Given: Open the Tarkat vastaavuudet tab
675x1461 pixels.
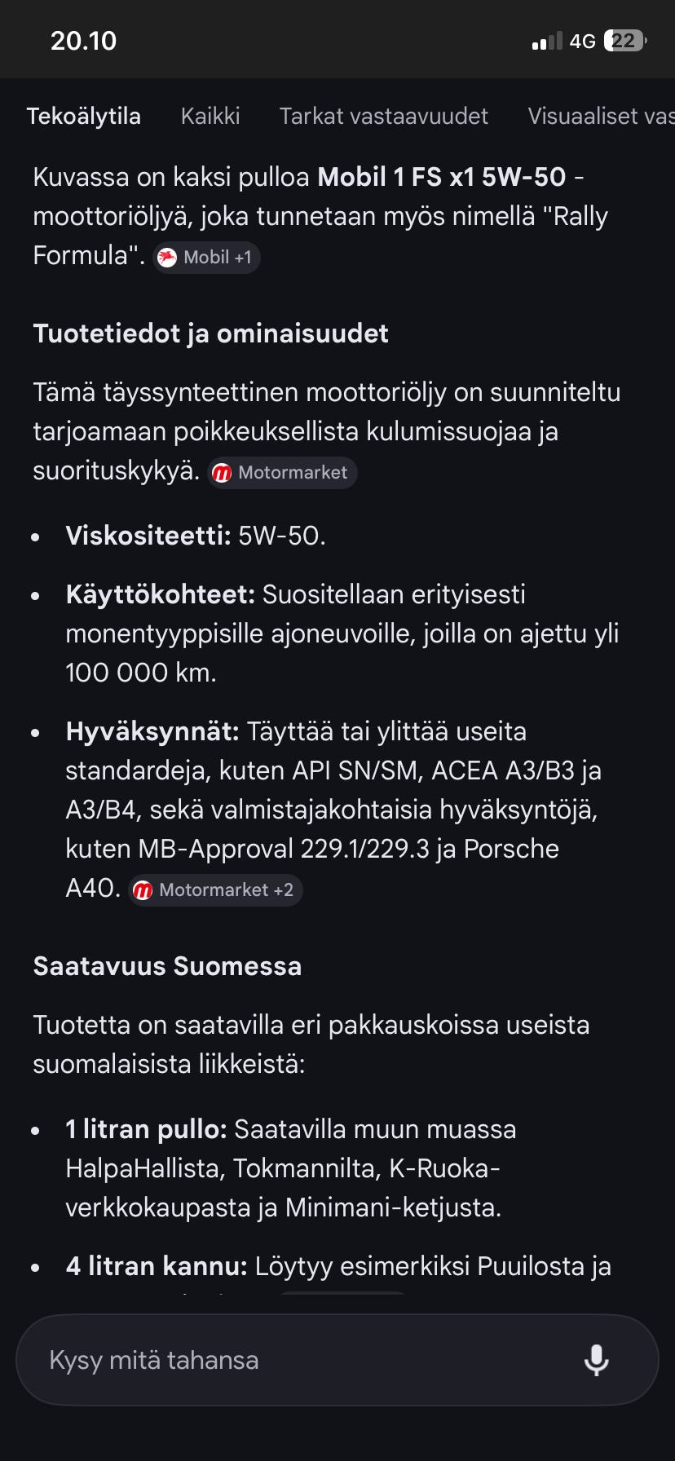Looking at the screenshot, I should [384, 116].
